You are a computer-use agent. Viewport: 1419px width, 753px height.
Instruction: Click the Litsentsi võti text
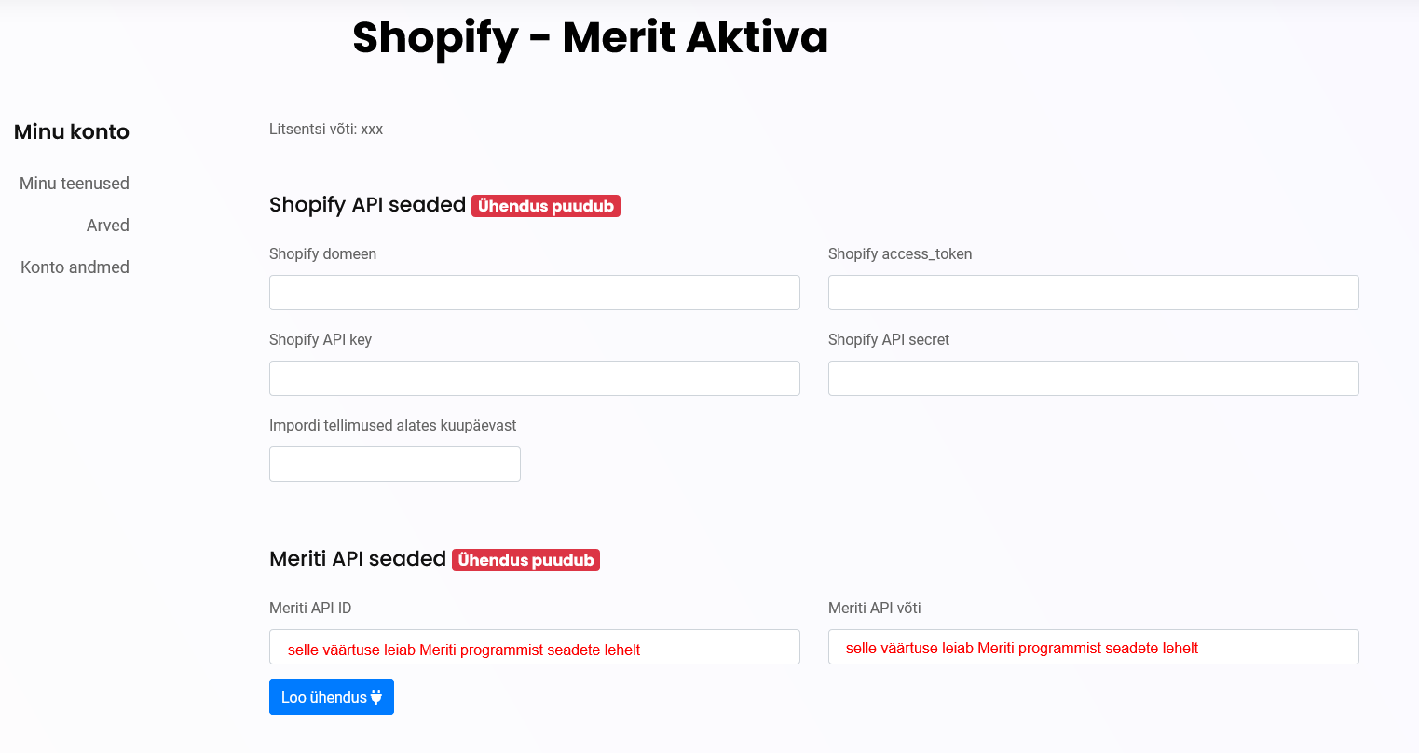pyautogui.click(x=326, y=130)
